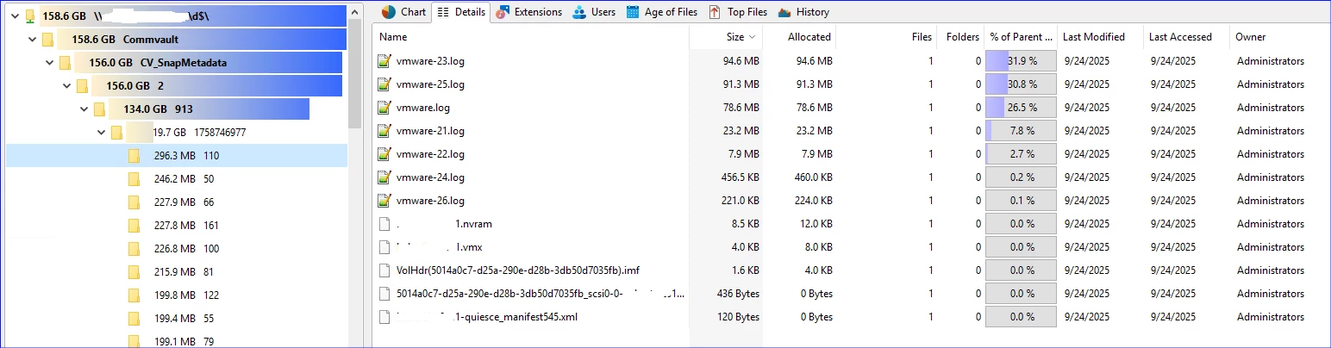1331x348 pixels.
Task: Click the .vmx file icon
Action: point(384,247)
